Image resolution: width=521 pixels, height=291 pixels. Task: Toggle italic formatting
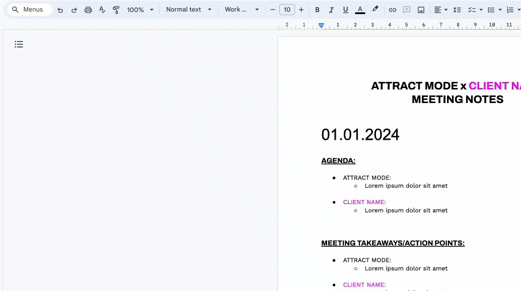[x=331, y=10]
